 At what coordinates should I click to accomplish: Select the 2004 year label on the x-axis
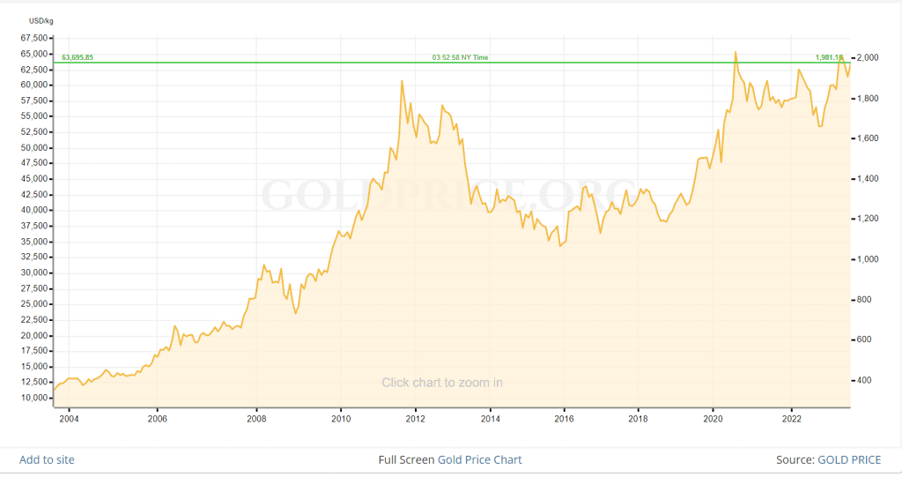68,419
